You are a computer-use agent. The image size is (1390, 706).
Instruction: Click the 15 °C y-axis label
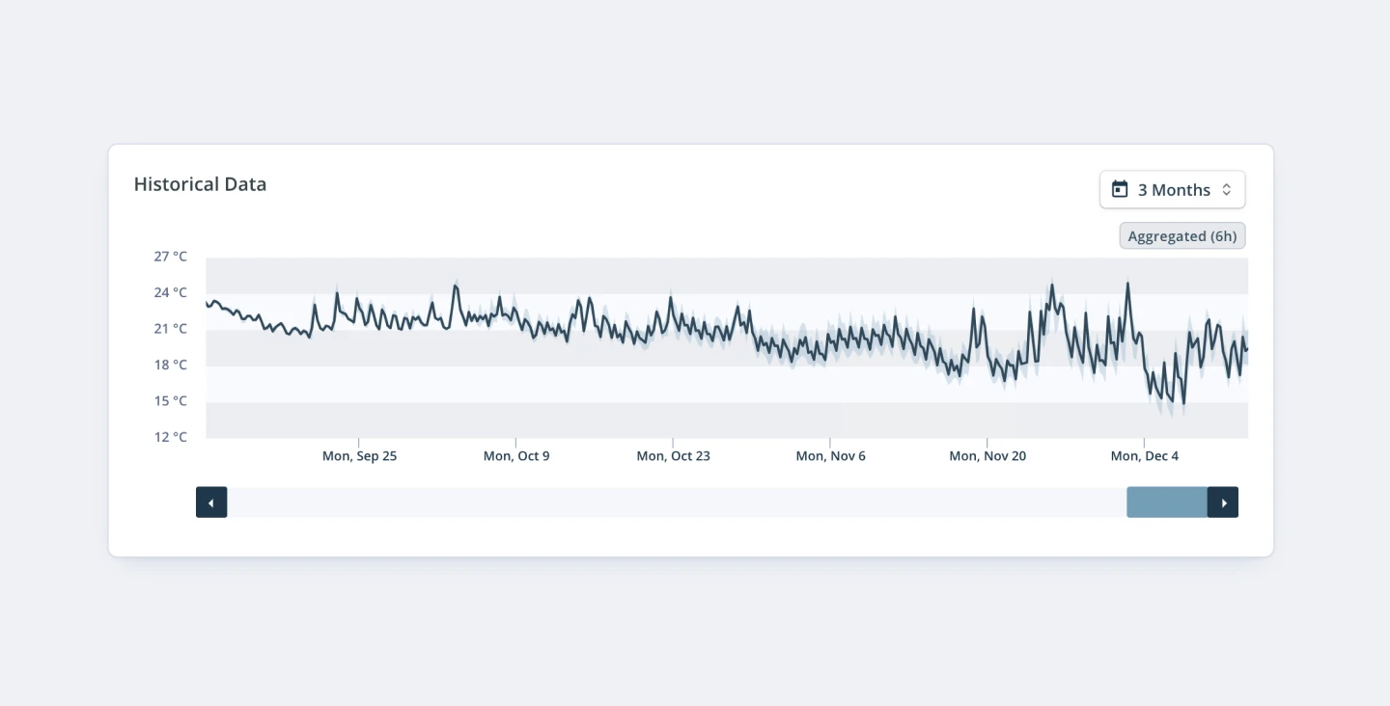click(171, 401)
